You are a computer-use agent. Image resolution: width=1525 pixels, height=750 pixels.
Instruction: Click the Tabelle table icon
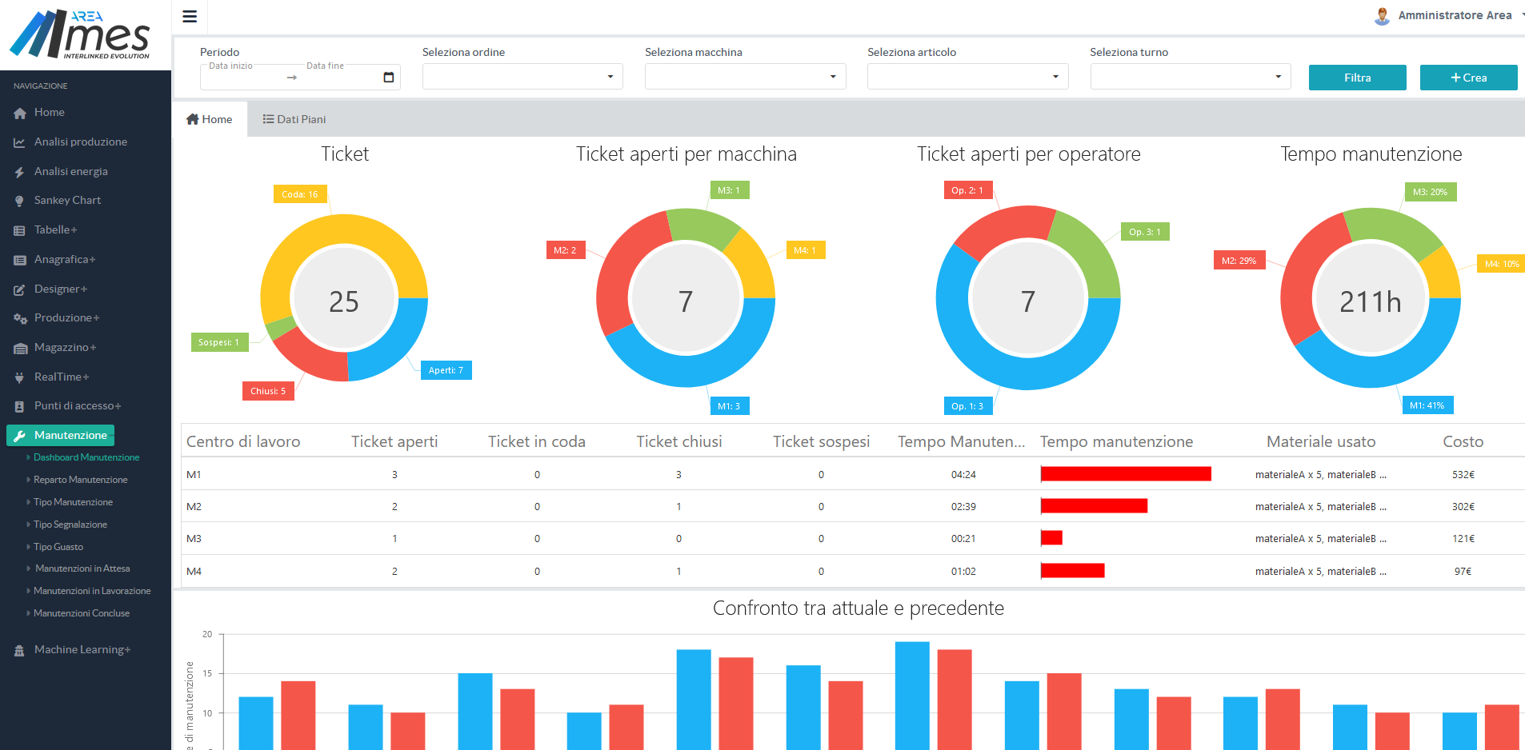click(x=20, y=230)
